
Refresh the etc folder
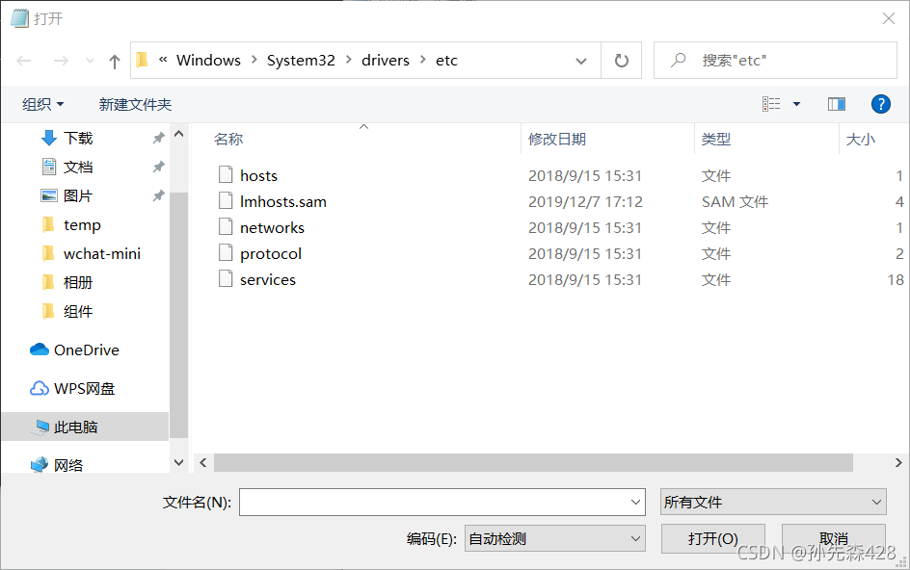point(621,61)
